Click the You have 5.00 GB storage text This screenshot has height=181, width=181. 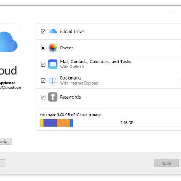pos(71,115)
